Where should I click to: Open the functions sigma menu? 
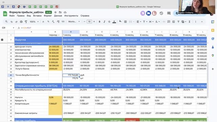[190, 22]
